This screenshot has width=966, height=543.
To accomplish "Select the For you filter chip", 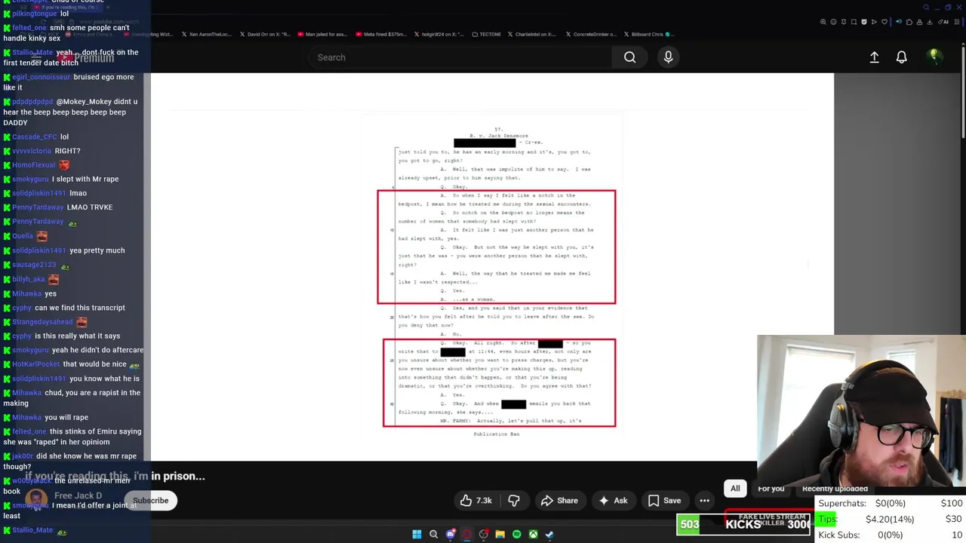I will tap(771, 488).
